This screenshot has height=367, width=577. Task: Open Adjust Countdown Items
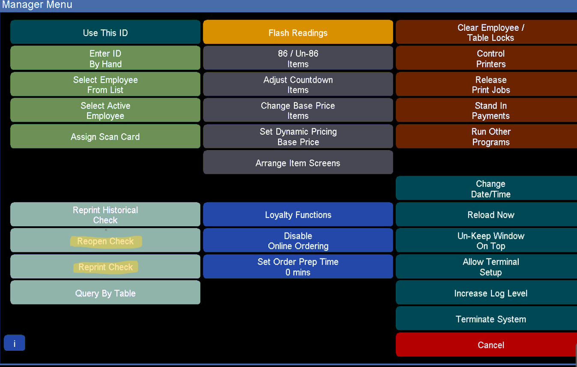[298, 84]
